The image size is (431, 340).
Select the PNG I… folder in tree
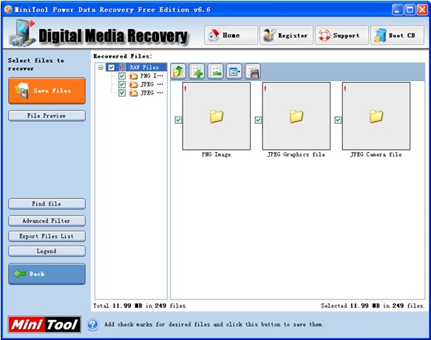coord(152,76)
